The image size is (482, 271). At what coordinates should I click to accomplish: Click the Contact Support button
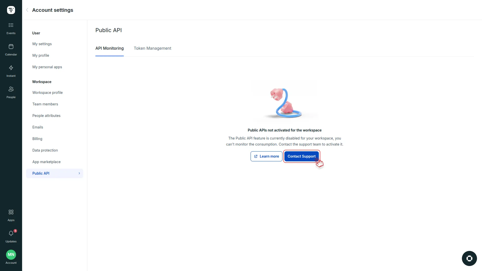[302, 156]
